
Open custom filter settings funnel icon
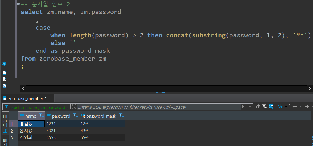[264, 107]
